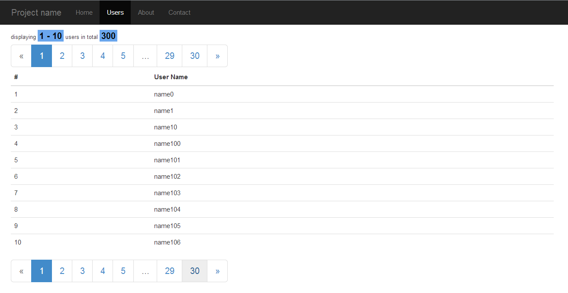Screen dimensions: 568x293
Task: Open page 3 in top pagination
Action: 82,55
